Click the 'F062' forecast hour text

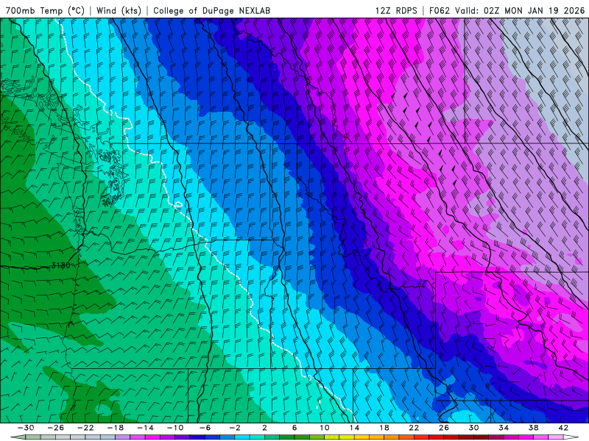pos(439,10)
